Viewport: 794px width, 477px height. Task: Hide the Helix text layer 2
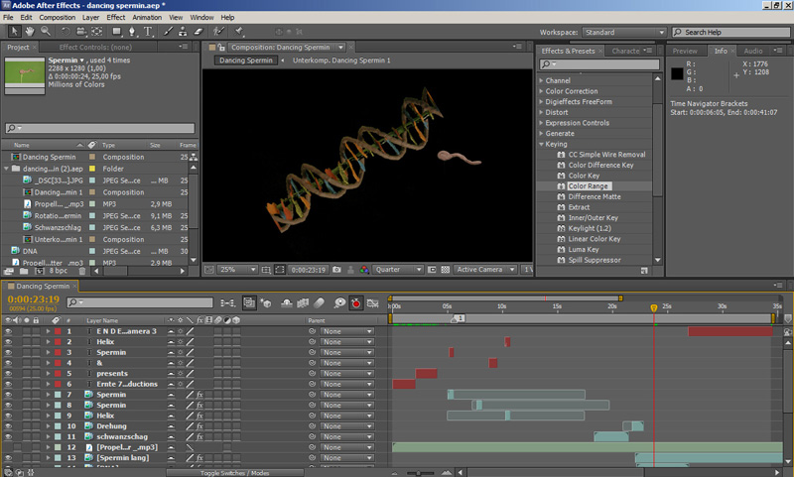pos(9,341)
